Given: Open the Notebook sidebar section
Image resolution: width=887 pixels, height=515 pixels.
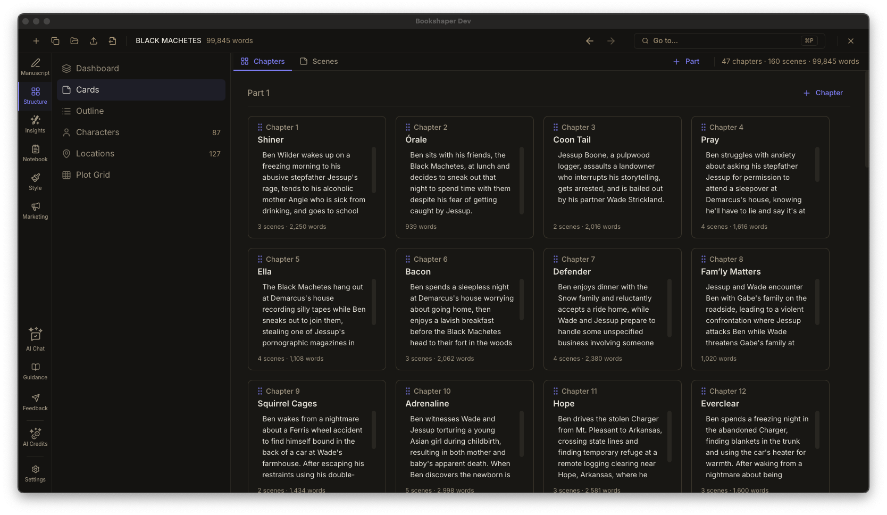Looking at the screenshot, I should coord(35,153).
